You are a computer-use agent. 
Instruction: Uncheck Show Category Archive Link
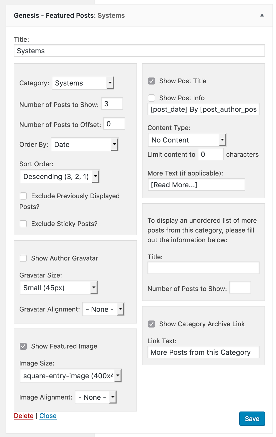(x=151, y=324)
